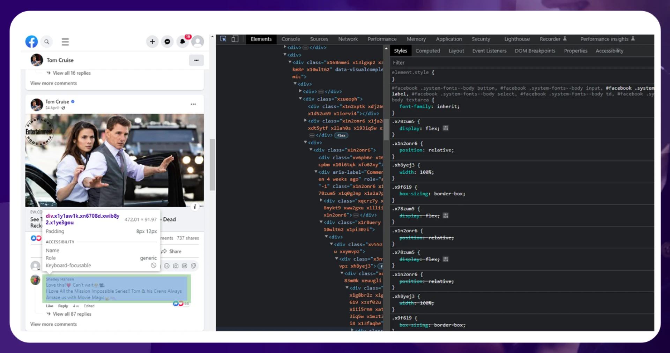Image resolution: width=670 pixels, height=353 pixels.
Task: Click Tom Cruise post avatar
Action: [x=37, y=105]
